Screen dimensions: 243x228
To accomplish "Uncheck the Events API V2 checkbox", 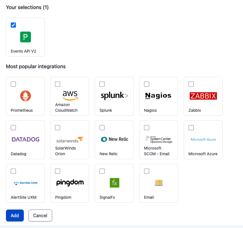I will pos(13,25).
